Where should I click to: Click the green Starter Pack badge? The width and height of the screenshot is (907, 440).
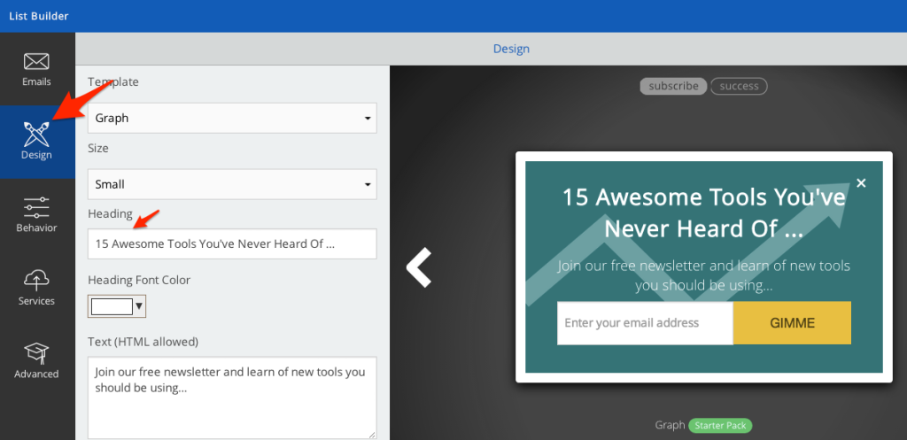719,426
